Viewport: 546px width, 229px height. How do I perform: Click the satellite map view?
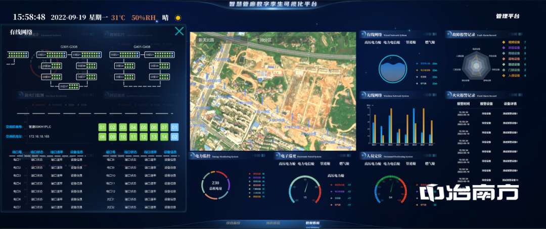[x=273, y=91]
